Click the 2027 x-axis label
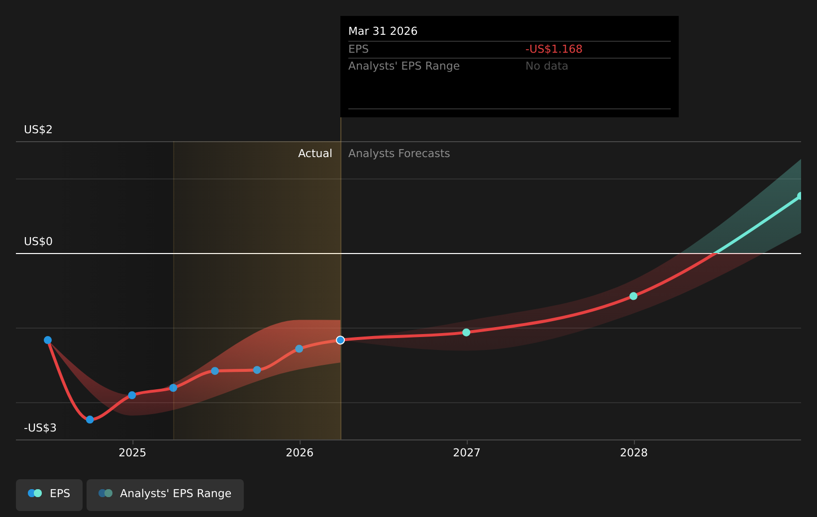The height and width of the screenshot is (517, 817). coord(467,452)
